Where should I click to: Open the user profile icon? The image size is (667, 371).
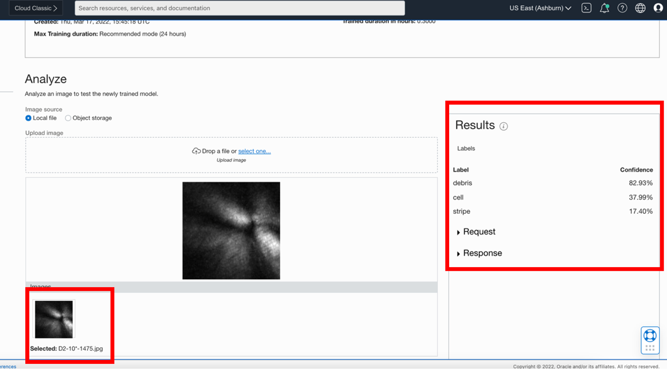[658, 8]
